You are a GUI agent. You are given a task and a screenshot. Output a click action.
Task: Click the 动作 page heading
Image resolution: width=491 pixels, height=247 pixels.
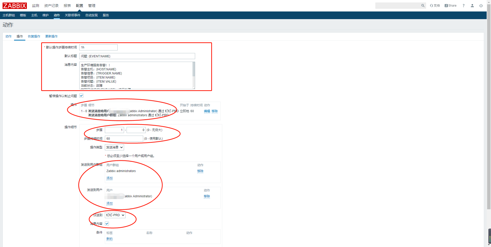click(8, 25)
